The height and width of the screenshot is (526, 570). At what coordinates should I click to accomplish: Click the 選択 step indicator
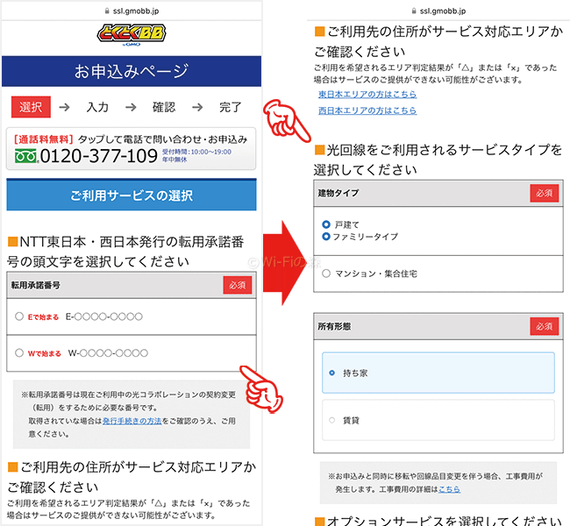click(x=31, y=107)
